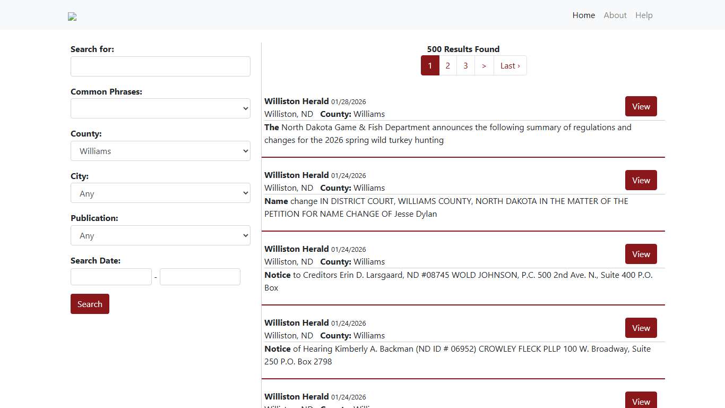
Task: Open the Help page
Action: [x=644, y=15]
